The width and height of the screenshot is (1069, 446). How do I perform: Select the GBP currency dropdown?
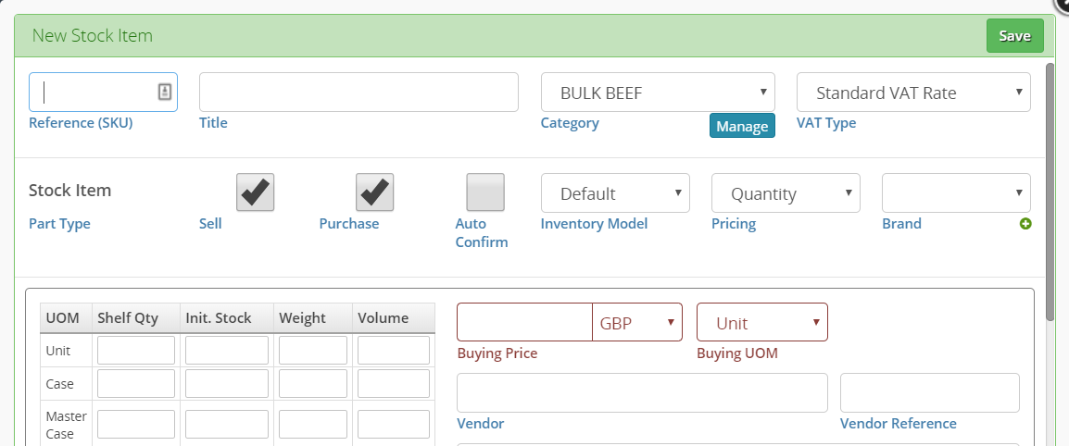pyautogui.click(x=636, y=322)
